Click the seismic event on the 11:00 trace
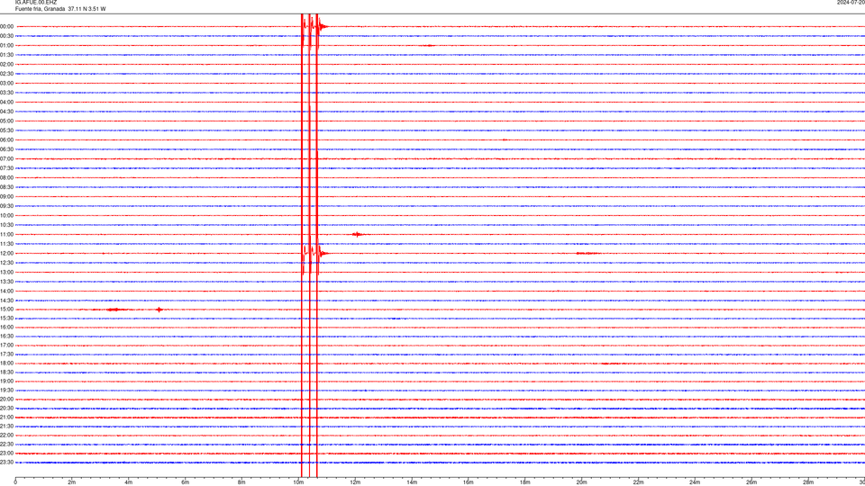This screenshot has height=486, width=865. (x=358, y=234)
